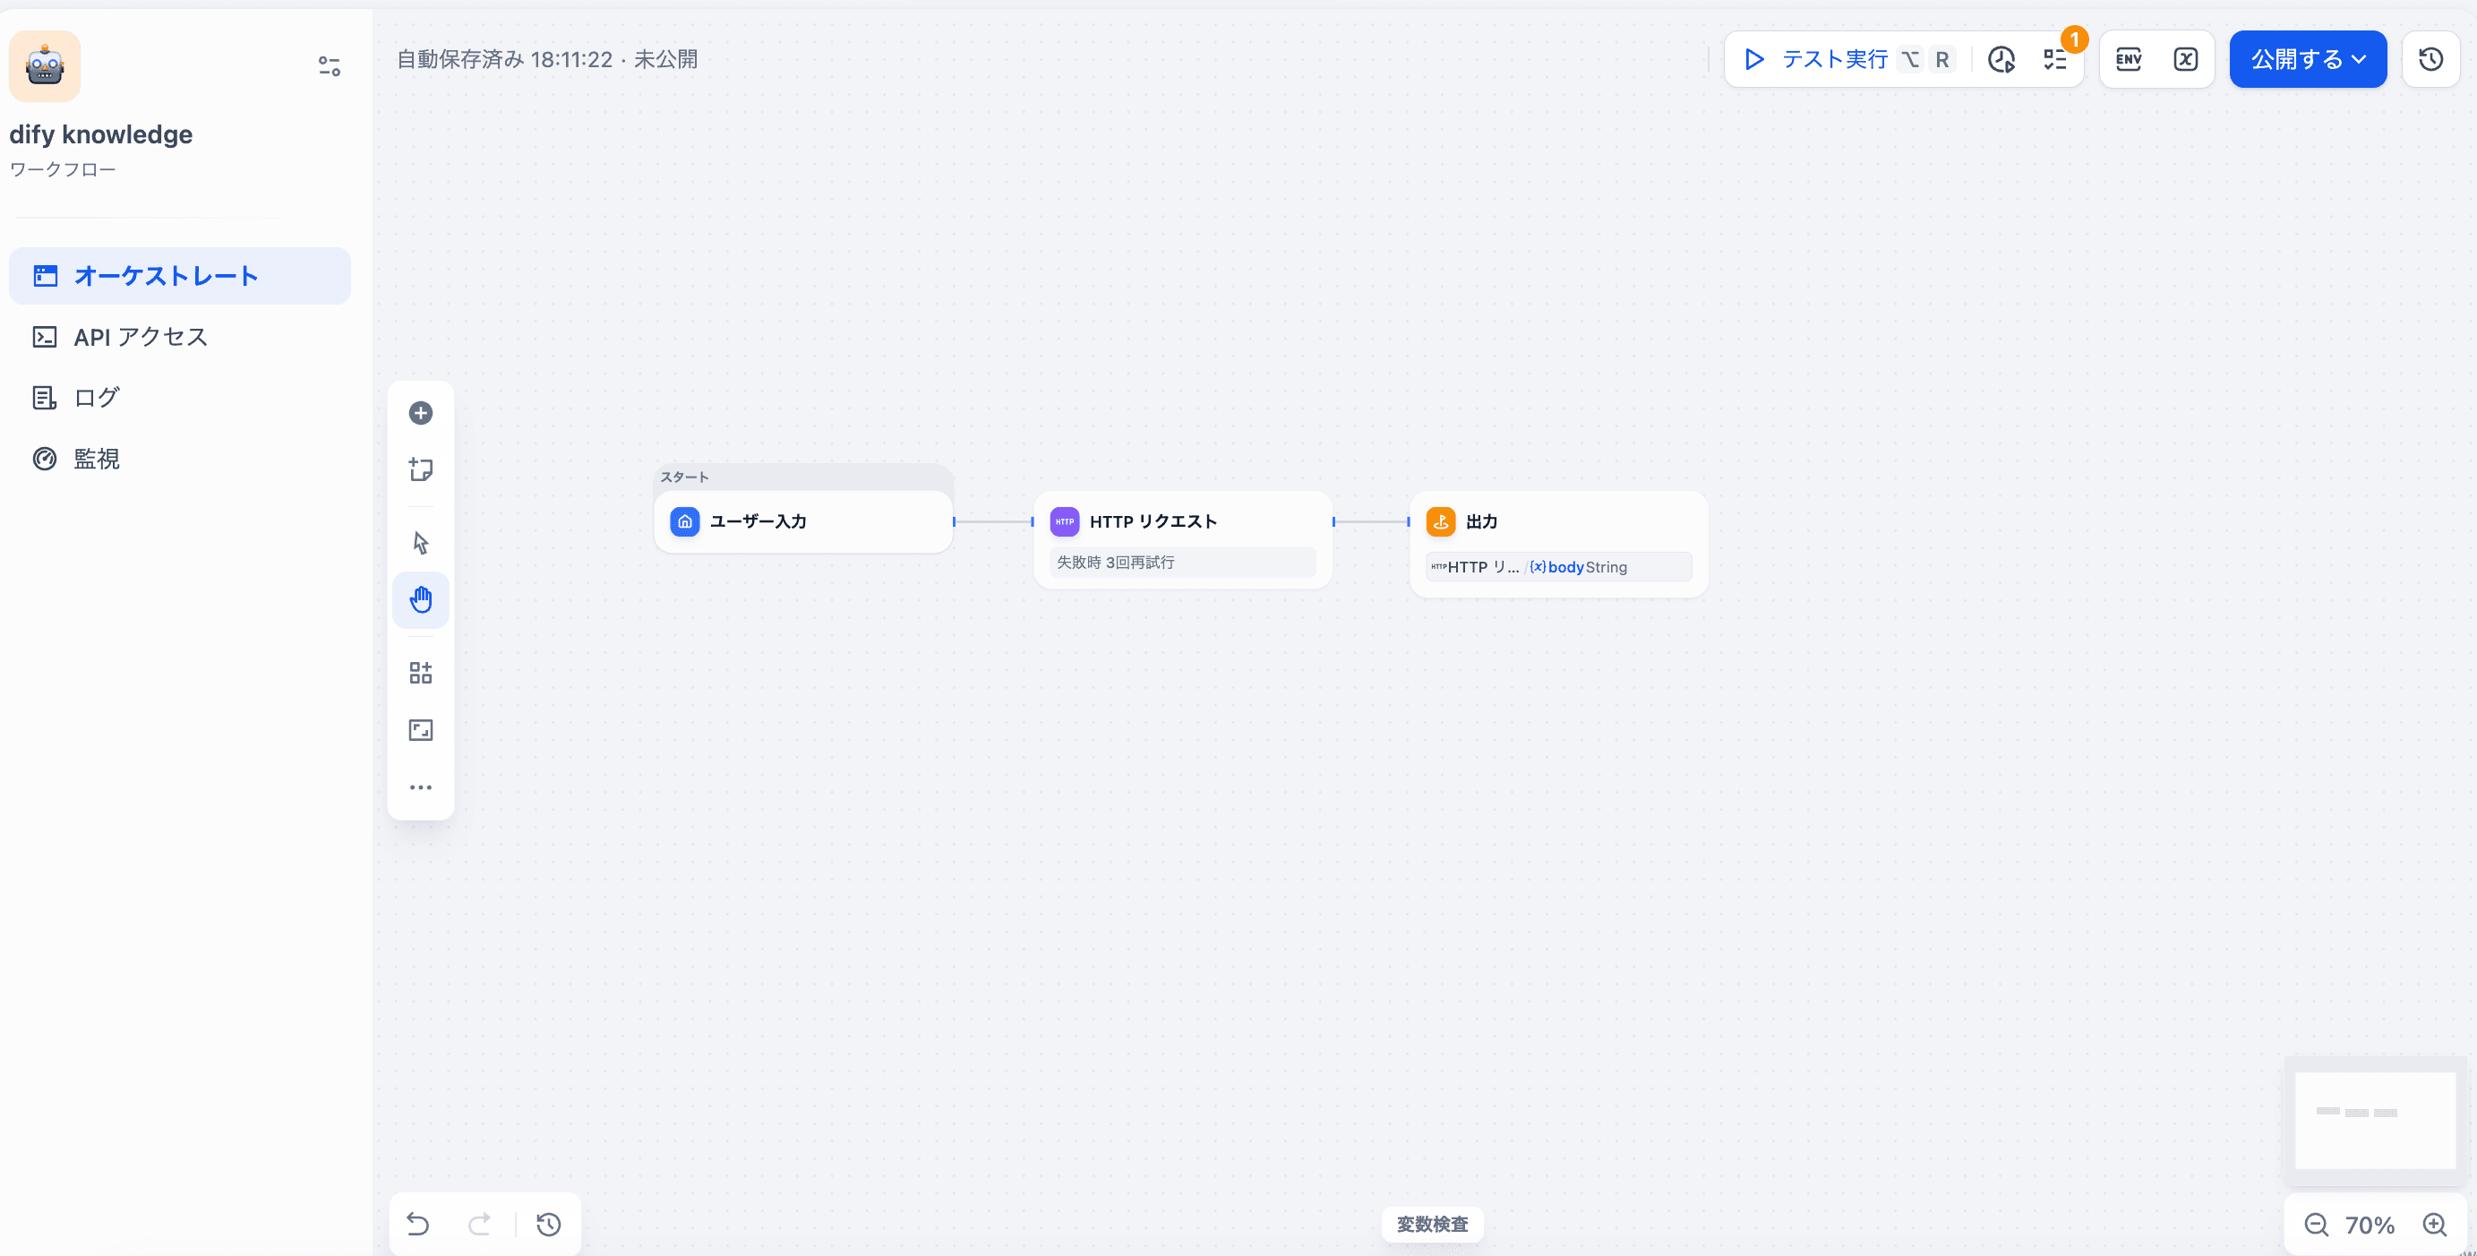Zoom in with the magnifier plus icon
Viewport: 2477px width, 1256px height.
(2434, 1226)
